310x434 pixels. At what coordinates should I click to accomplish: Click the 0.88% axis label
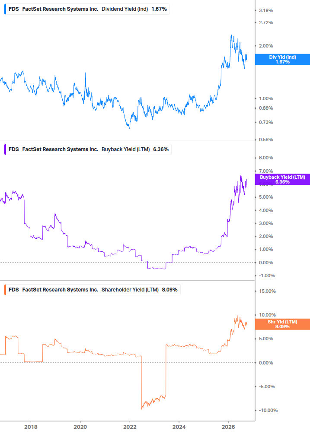pos(266,108)
